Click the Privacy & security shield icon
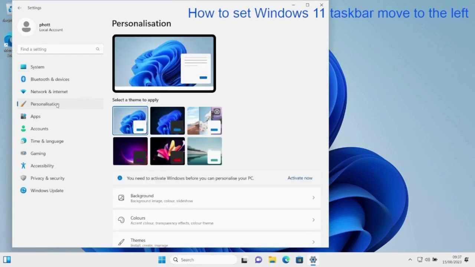 [x=23, y=178]
